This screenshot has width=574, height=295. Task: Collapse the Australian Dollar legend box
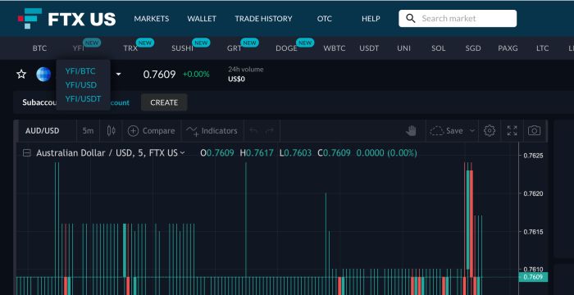[27, 153]
